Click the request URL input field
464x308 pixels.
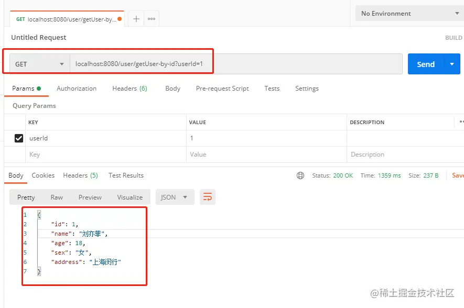(x=236, y=64)
